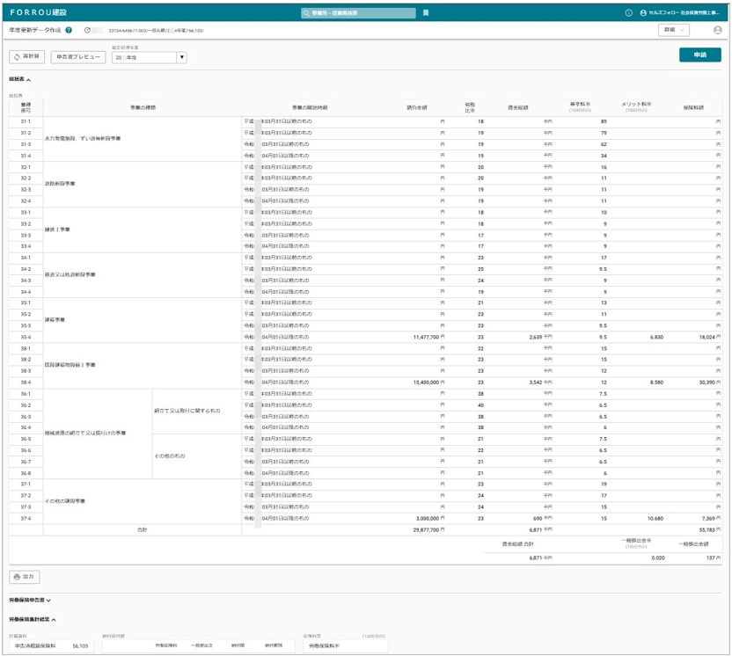
Task: Click merit rate 6.830 in row 35-4
Action: coord(656,338)
